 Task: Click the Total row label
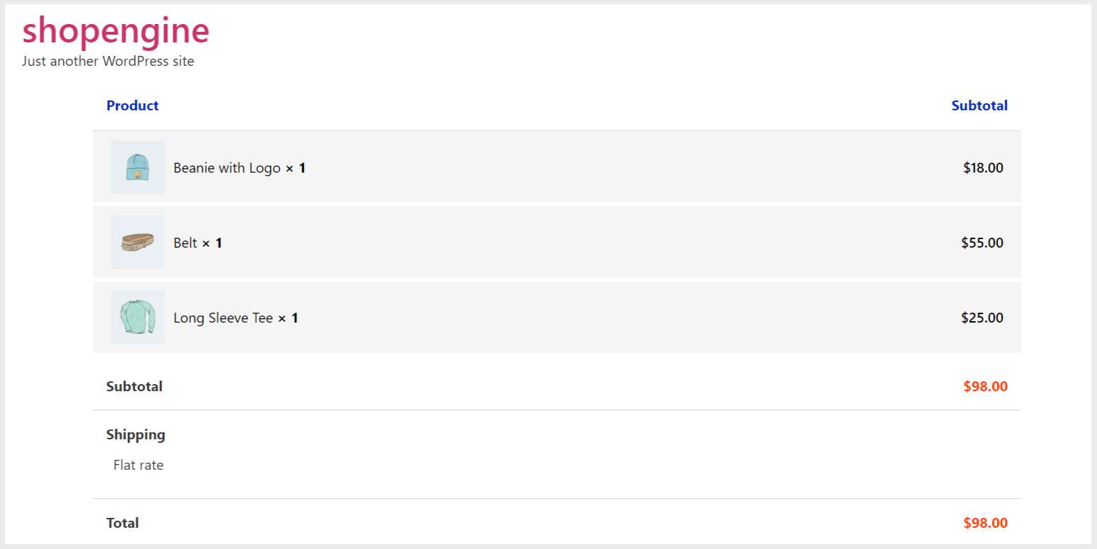pos(122,523)
